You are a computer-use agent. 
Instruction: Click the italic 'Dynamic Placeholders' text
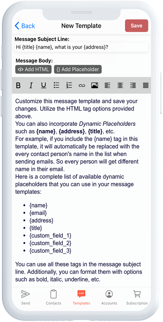pos(107,124)
